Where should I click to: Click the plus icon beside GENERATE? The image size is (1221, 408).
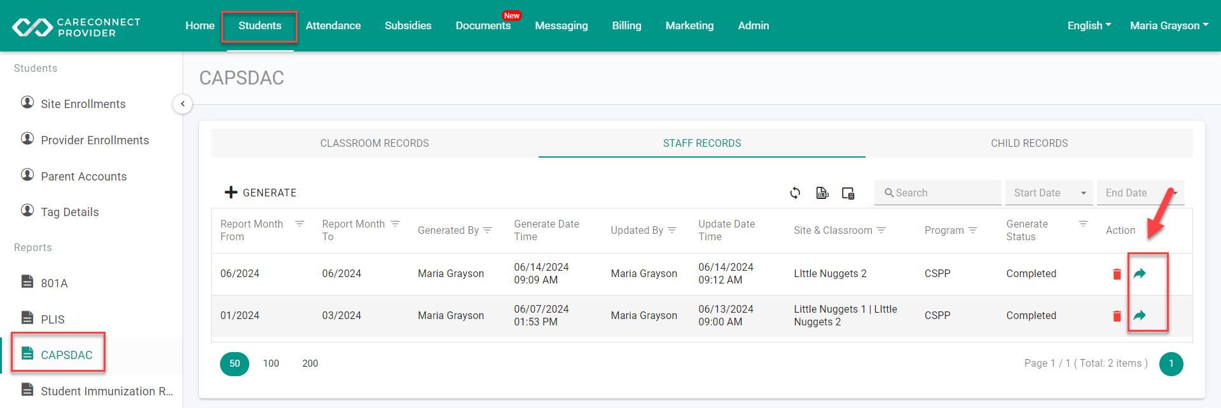(231, 193)
